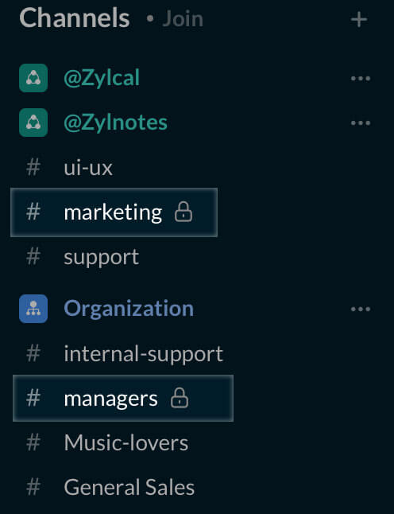The image size is (394, 514).
Task: Click the blue Organization hierarchy icon
Action: click(33, 309)
